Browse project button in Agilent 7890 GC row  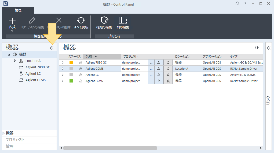tap(151, 62)
